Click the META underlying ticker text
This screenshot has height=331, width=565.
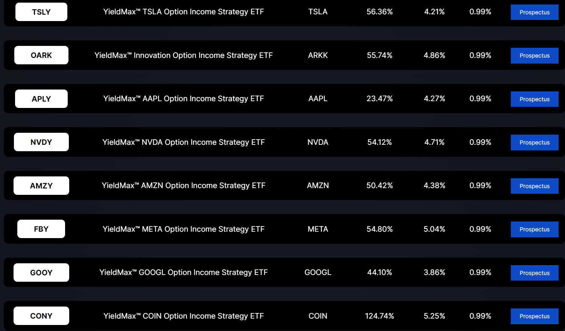(318, 229)
